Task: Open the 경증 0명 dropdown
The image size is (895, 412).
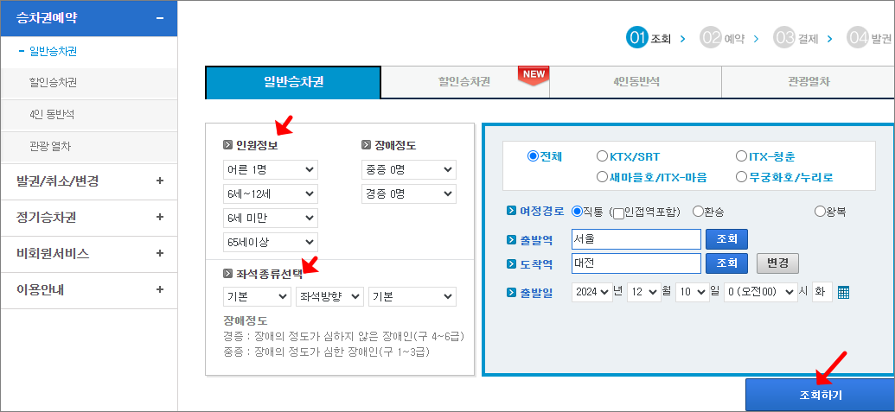Action: click(x=409, y=193)
